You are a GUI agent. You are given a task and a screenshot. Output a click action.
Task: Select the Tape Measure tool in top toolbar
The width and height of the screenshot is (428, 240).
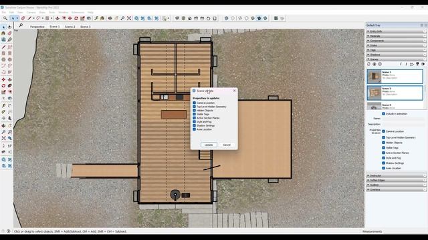pos(96,18)
